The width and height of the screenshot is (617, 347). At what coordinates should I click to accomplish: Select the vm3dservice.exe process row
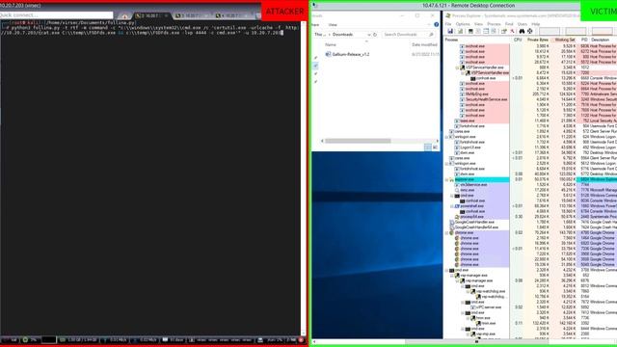(530, 185)
